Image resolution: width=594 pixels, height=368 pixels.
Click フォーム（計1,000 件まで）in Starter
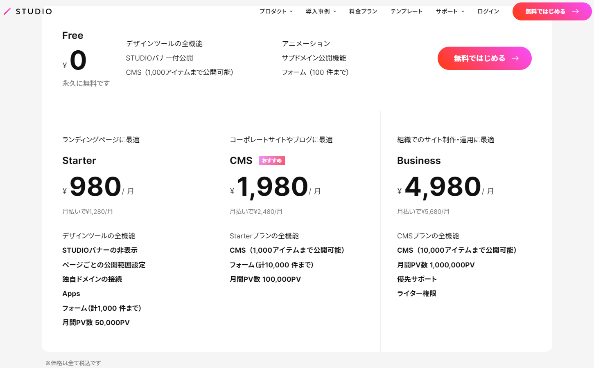[102, 308]
